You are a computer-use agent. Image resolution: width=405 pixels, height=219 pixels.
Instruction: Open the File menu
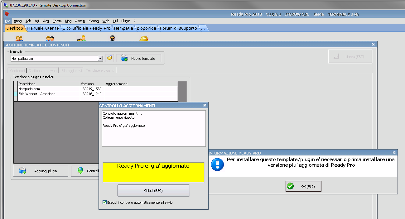(x=8, y=21)
